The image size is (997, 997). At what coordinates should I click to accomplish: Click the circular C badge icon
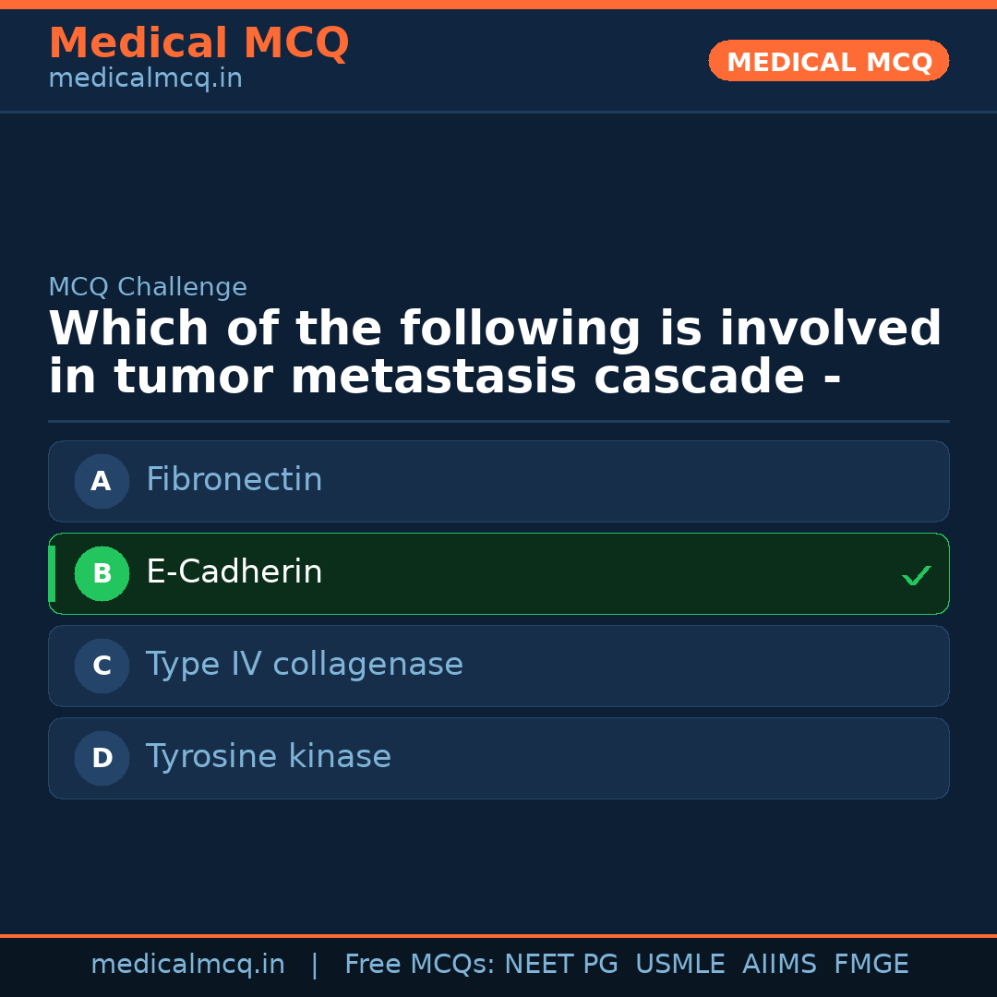coord(102,666)
